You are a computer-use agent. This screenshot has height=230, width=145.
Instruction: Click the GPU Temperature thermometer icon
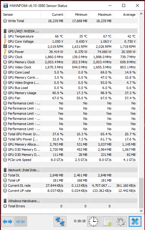tap(5, 36)
